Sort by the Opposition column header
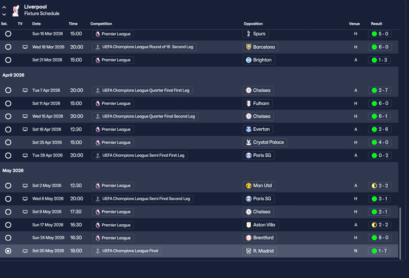 pyautogui.click(x=253, y=24)
